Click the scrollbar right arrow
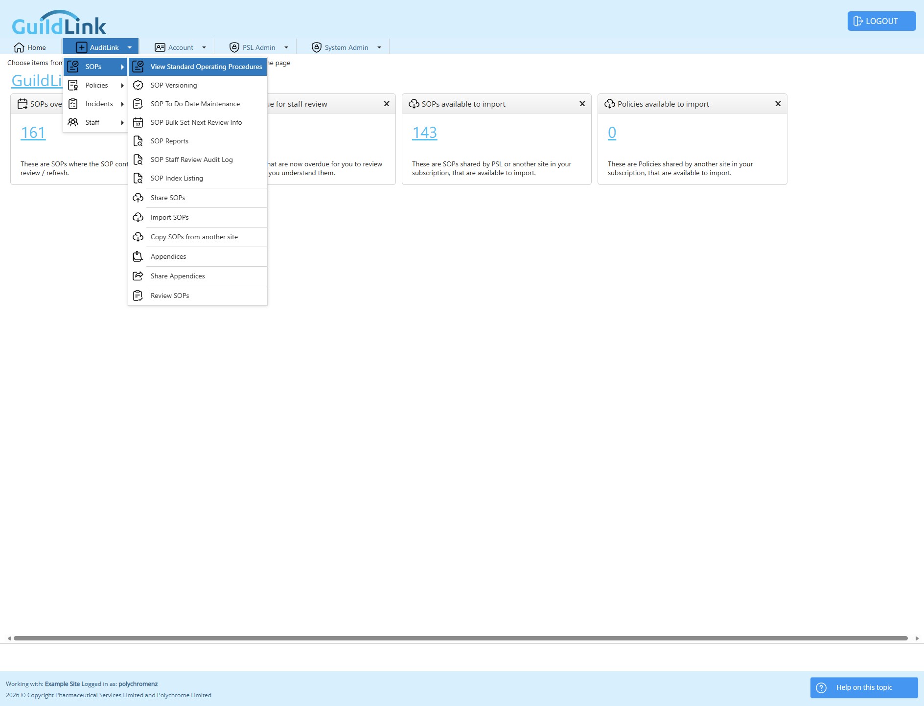This screenshot has height=706, width=924. pos(917,638)
